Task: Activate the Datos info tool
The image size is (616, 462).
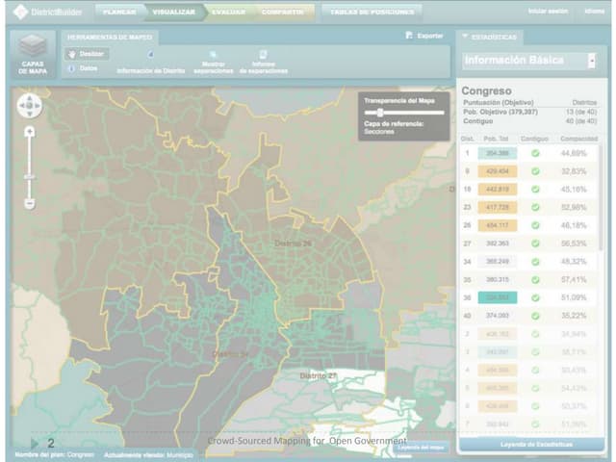Action: [84, 68]
